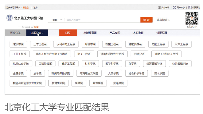The height and width of the screenshot is (114, 203).
Task: Click 核能与新能源技术研究院 button
Action: point(27,83)
